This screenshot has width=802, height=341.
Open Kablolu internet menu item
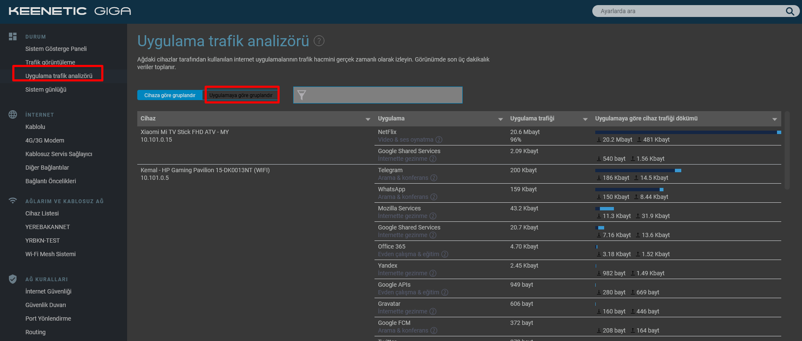tap(35, 127)
